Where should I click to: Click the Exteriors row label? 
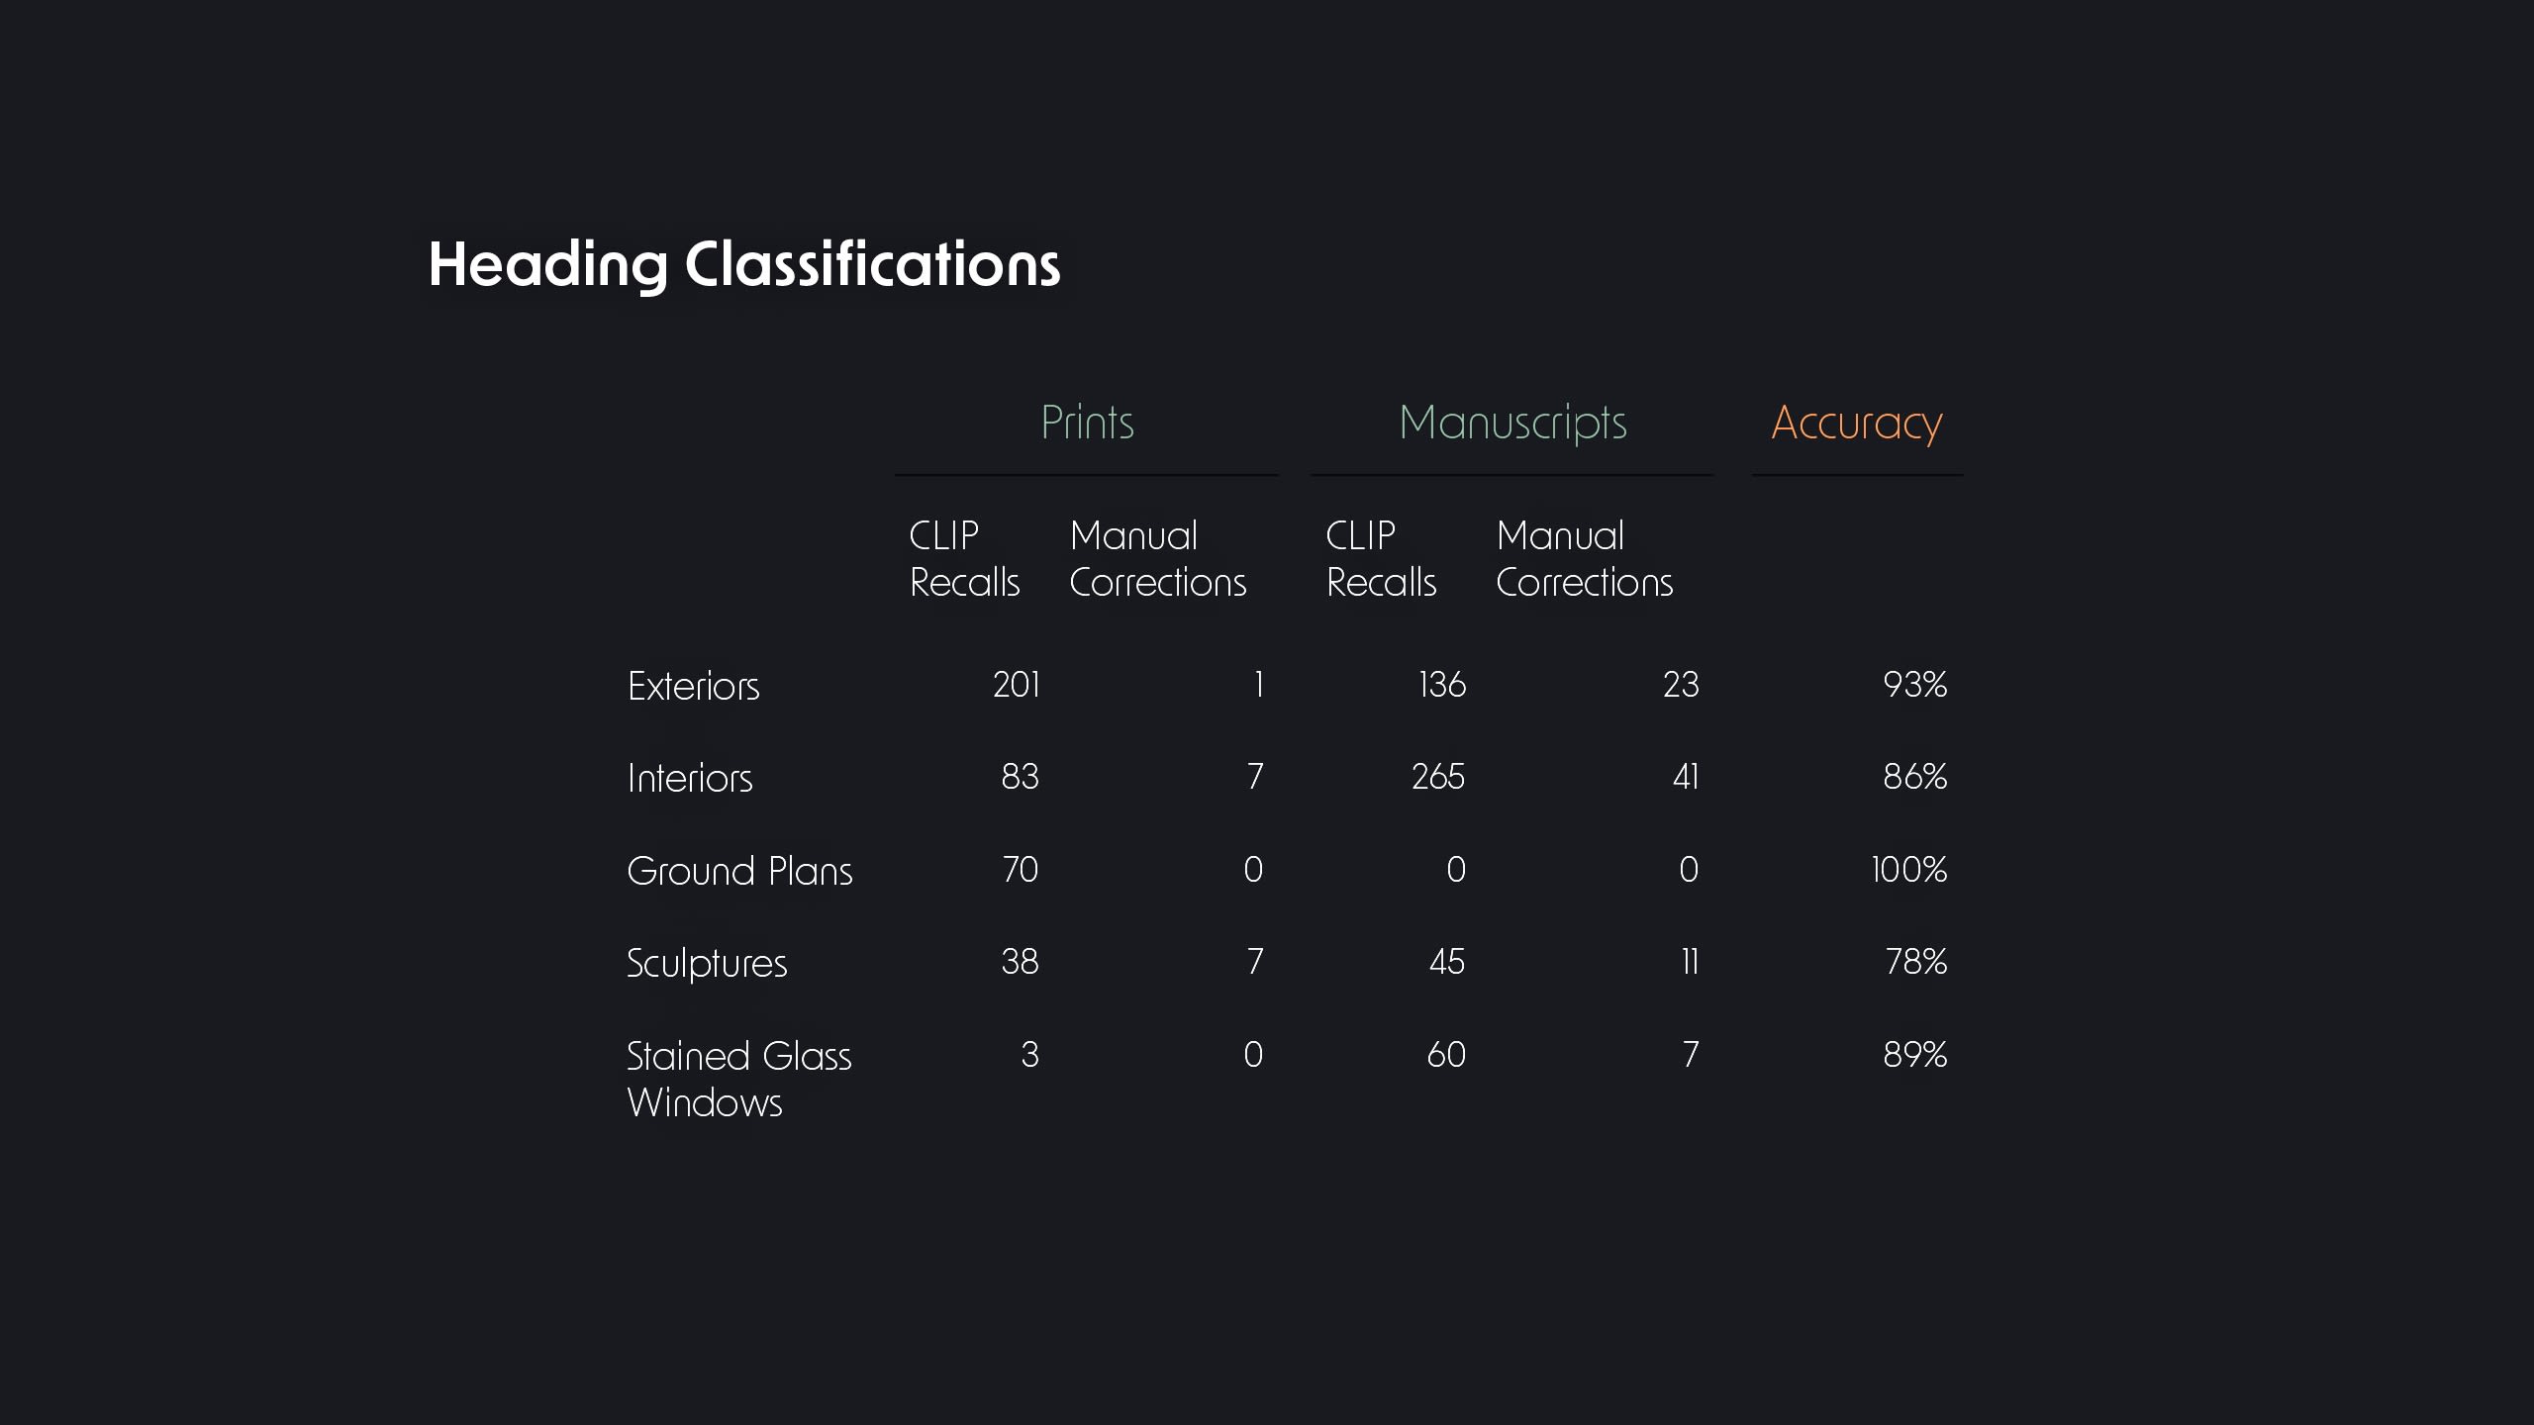693,686
